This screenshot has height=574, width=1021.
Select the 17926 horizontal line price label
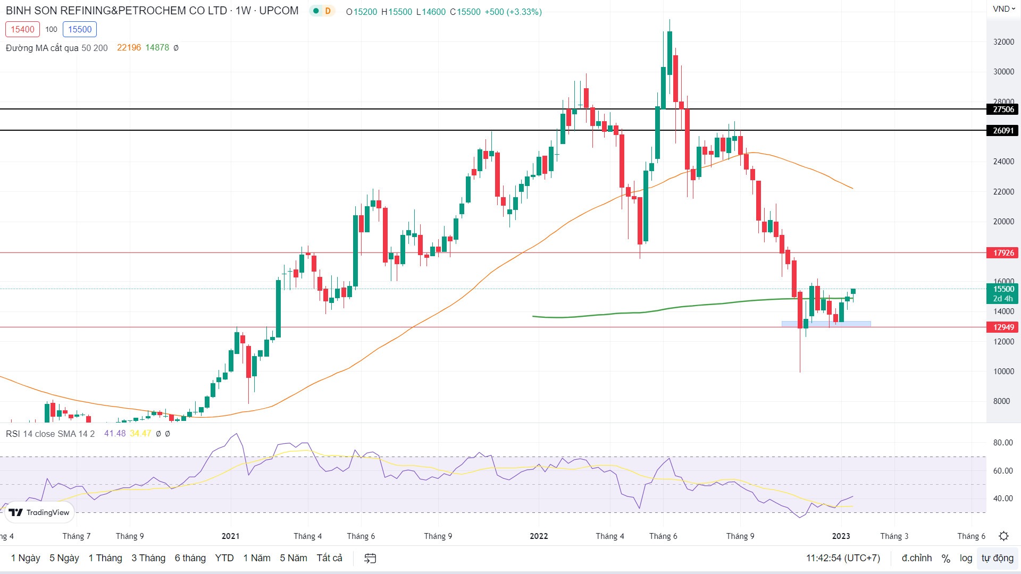click(x=1003, y=253)
